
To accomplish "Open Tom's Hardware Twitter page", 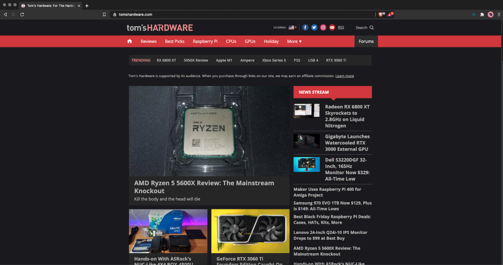I will point(314,27).
